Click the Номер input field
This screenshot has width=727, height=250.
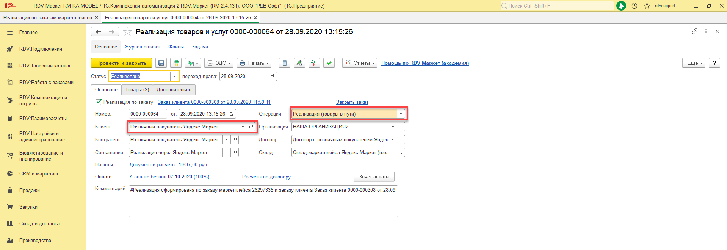[148, 114]
